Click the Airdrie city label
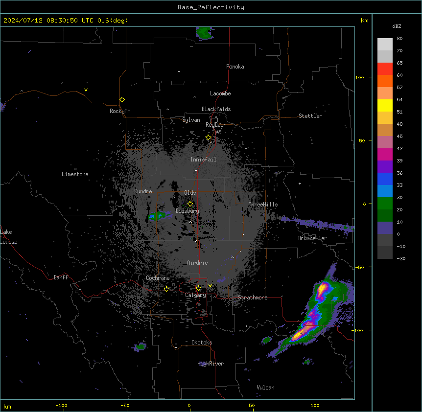This screenshot has height=412, width=422. (197, 263)
